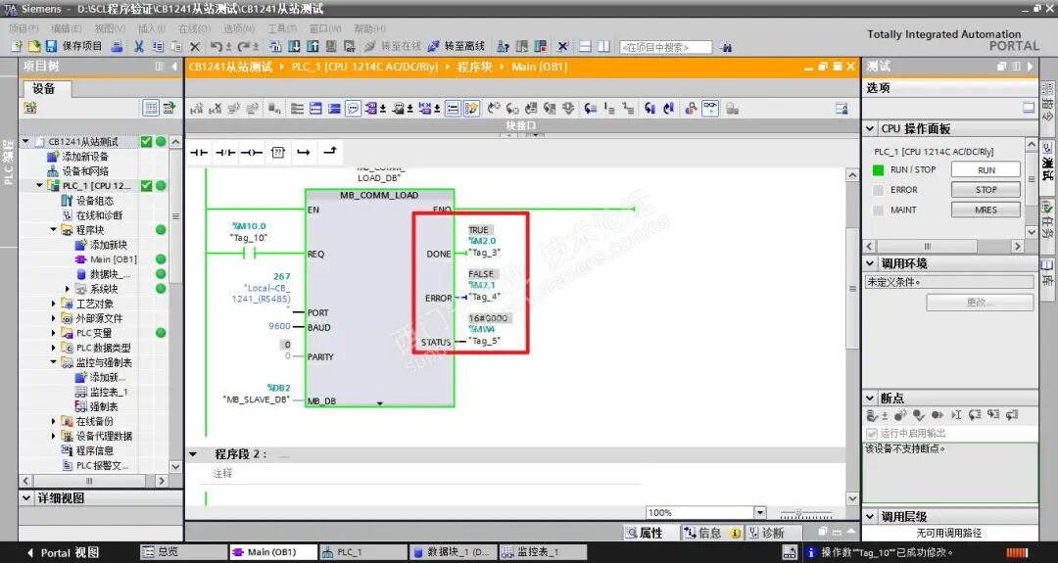Click the project search binoculars icon
Screen dimensions: 1058x563
(725, 47)
